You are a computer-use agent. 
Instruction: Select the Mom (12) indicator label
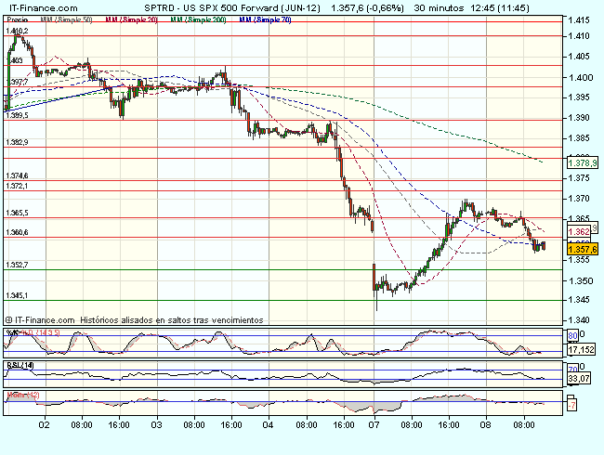point(23,395)
